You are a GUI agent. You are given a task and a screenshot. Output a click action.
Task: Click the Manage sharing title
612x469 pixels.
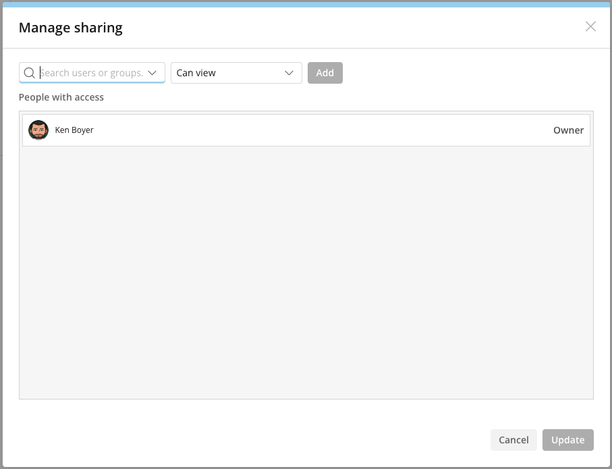click(x=71, y=28)
